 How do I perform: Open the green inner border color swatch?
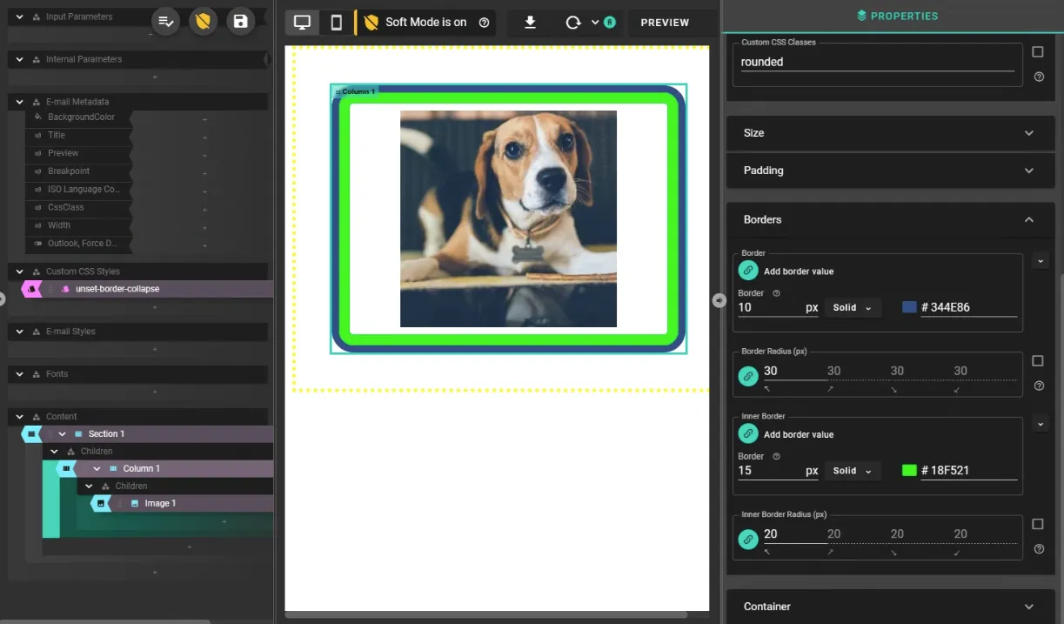coord(910,471)
